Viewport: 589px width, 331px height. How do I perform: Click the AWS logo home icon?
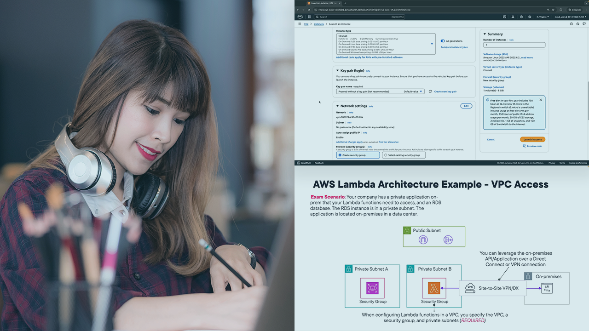[300, 17]
